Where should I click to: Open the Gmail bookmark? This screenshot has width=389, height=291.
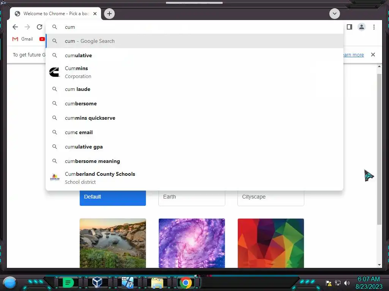click(x=22, y=39)
